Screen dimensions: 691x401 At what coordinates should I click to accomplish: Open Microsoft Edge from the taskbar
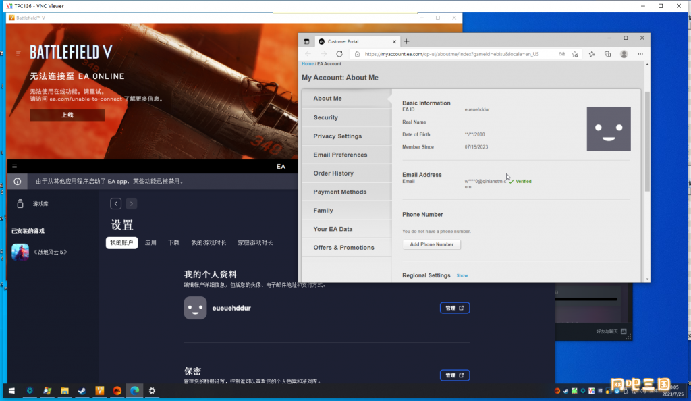point(134,391)
